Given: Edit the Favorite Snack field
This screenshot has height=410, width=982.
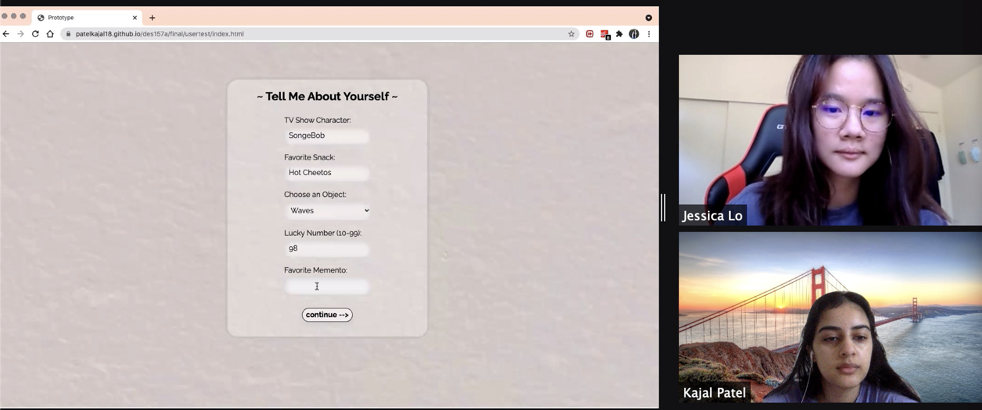Looking at the screenshot, I should pyautogui.click(x=327, y=173).
